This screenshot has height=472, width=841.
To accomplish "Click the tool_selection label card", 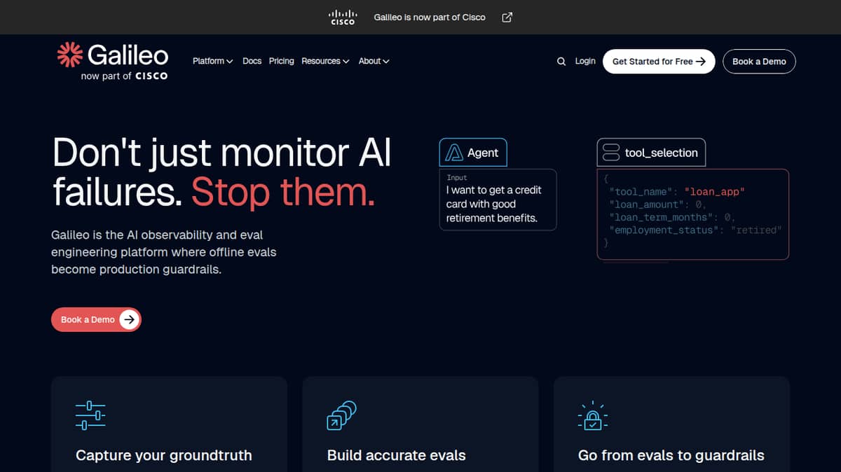I will (651, 153).
